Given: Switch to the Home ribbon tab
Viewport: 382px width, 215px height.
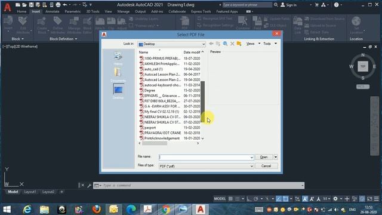Looking at the screenshot, I should point(21,11).
